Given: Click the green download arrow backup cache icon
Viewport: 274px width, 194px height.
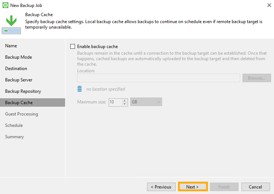Looking at the screenshot, I should (11, 25).
